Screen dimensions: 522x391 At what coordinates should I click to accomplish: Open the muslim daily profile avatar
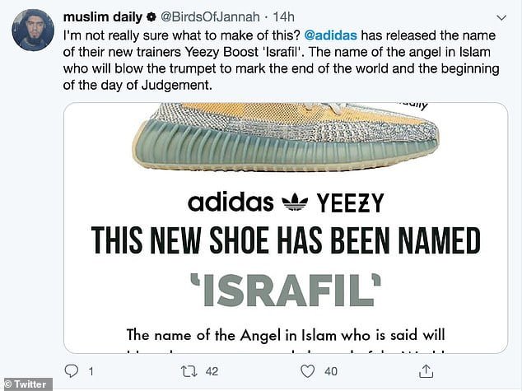point(33,30)
